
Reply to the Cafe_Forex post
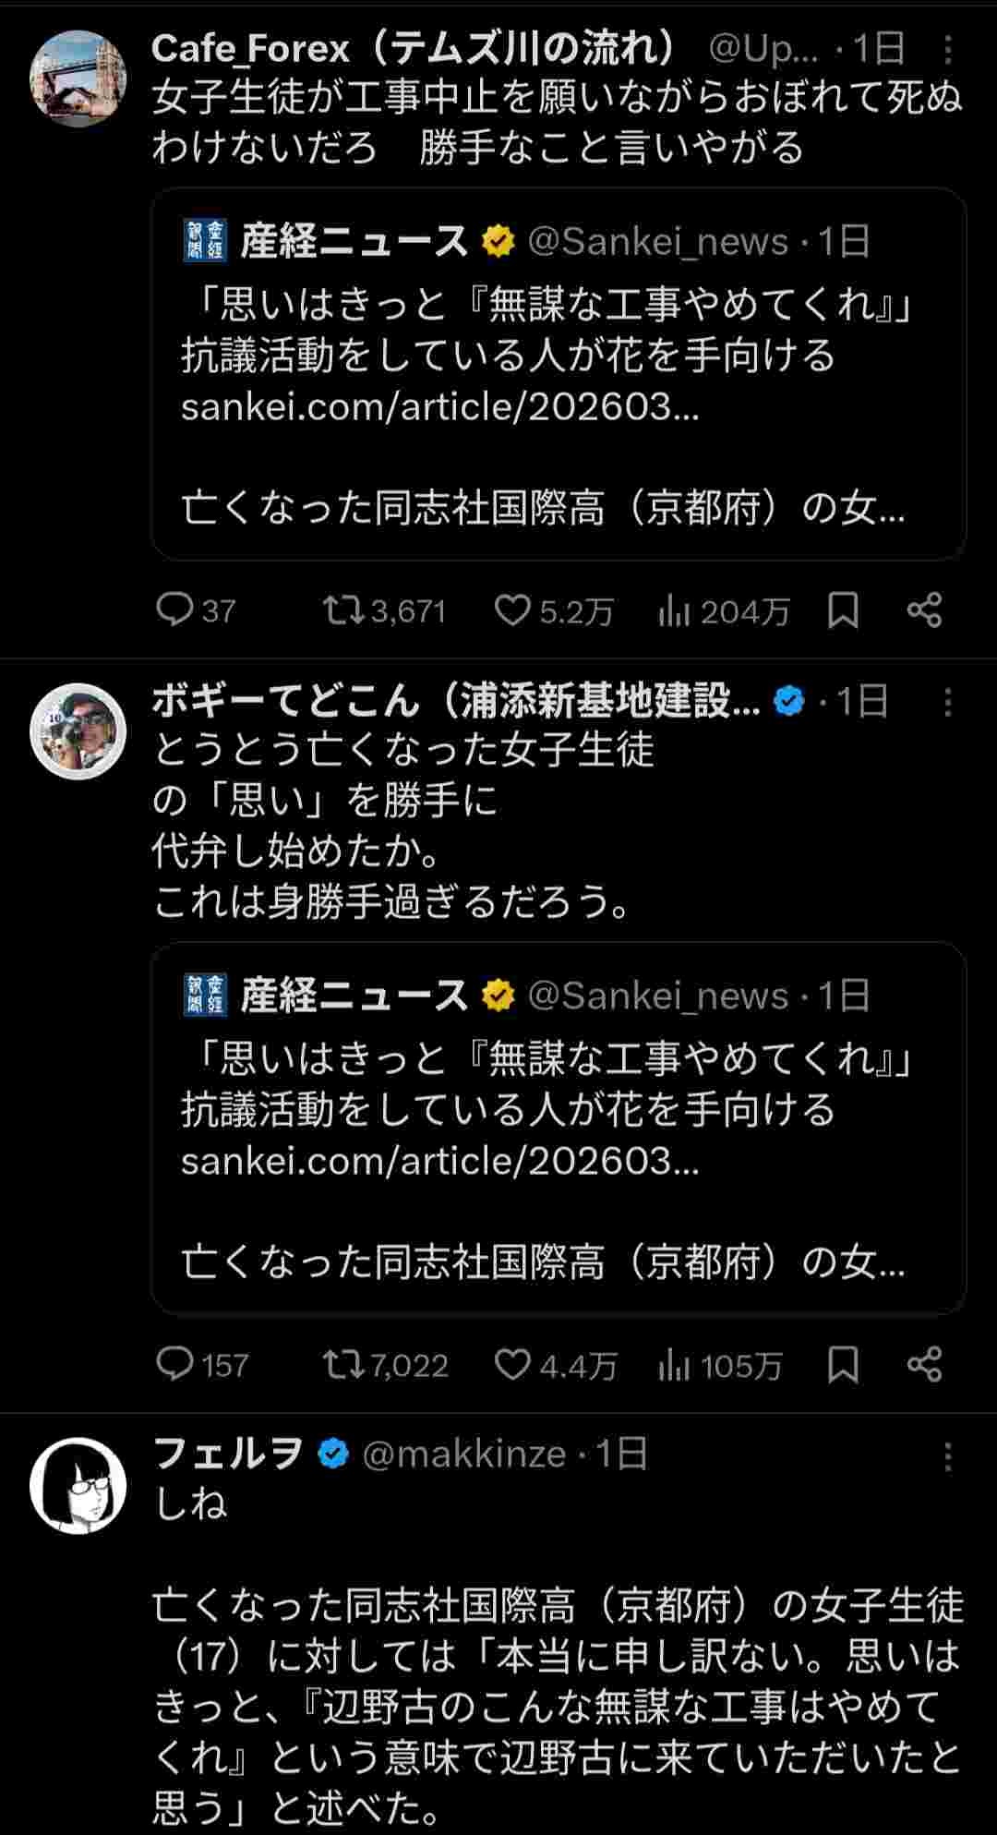(x=174, y=610)
